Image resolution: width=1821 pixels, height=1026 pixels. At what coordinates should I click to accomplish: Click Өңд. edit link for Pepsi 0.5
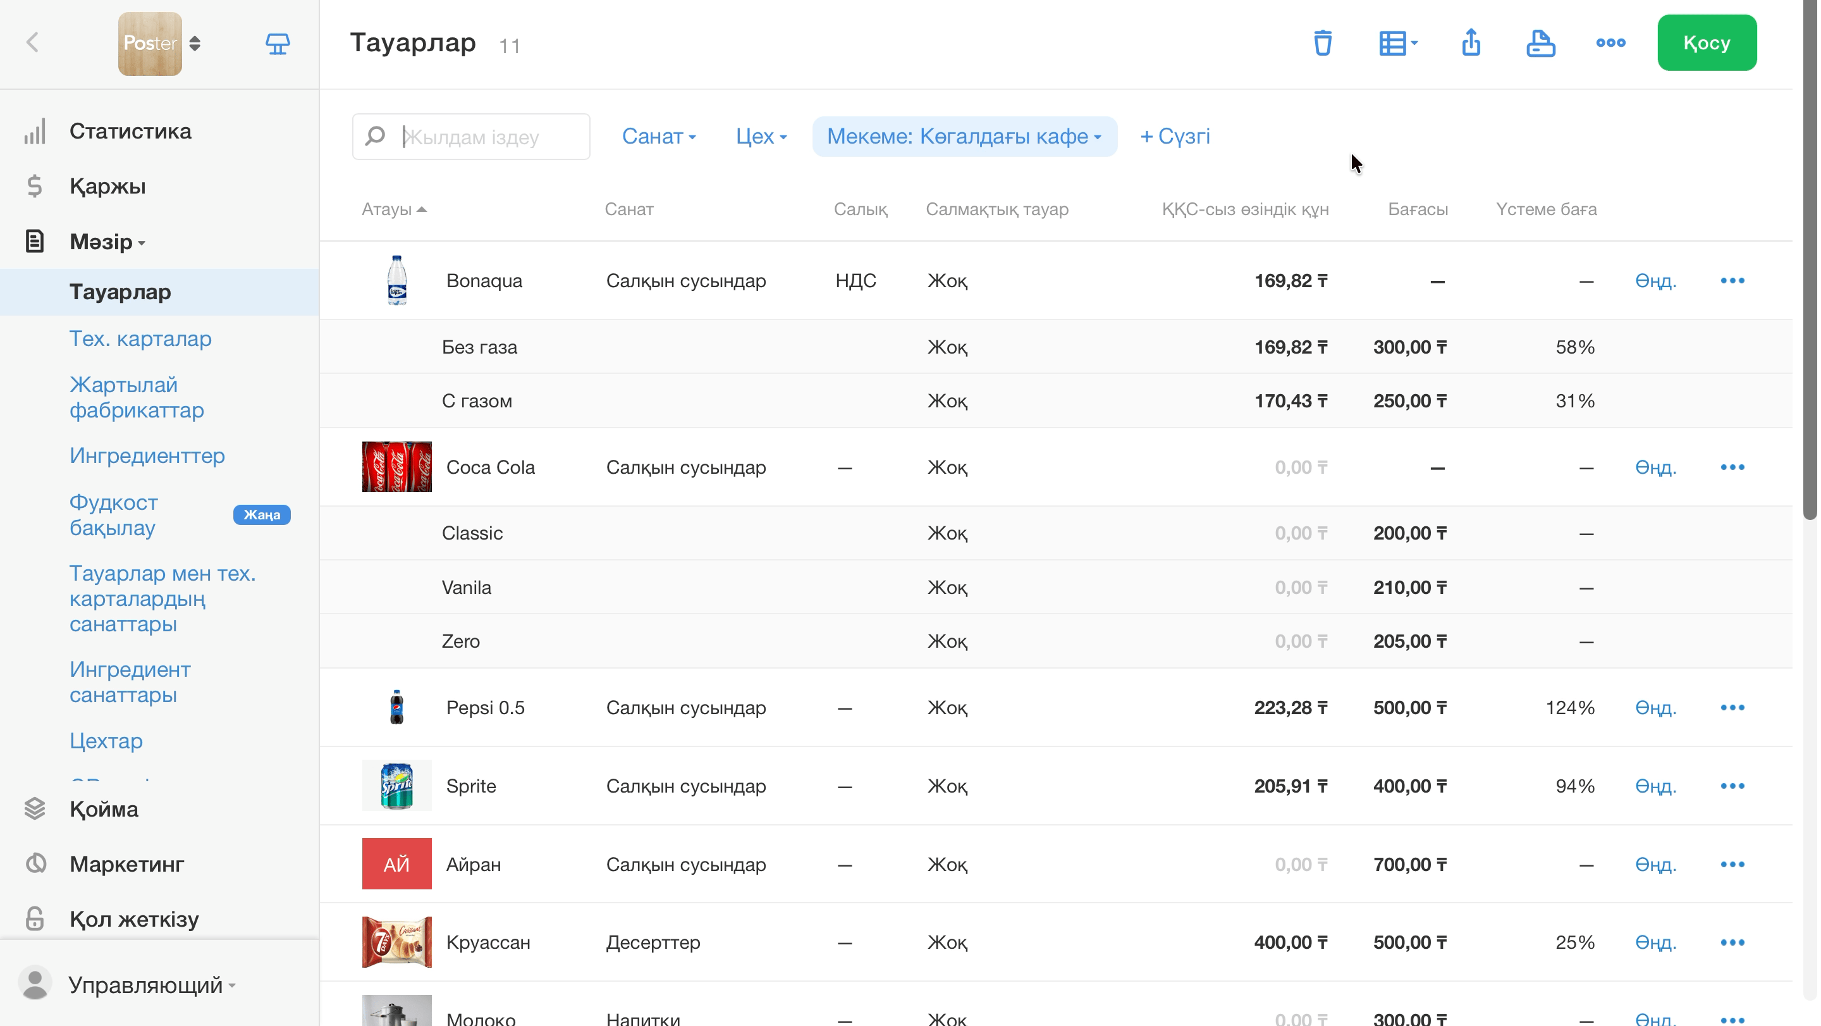click(x=1655, y=708)
